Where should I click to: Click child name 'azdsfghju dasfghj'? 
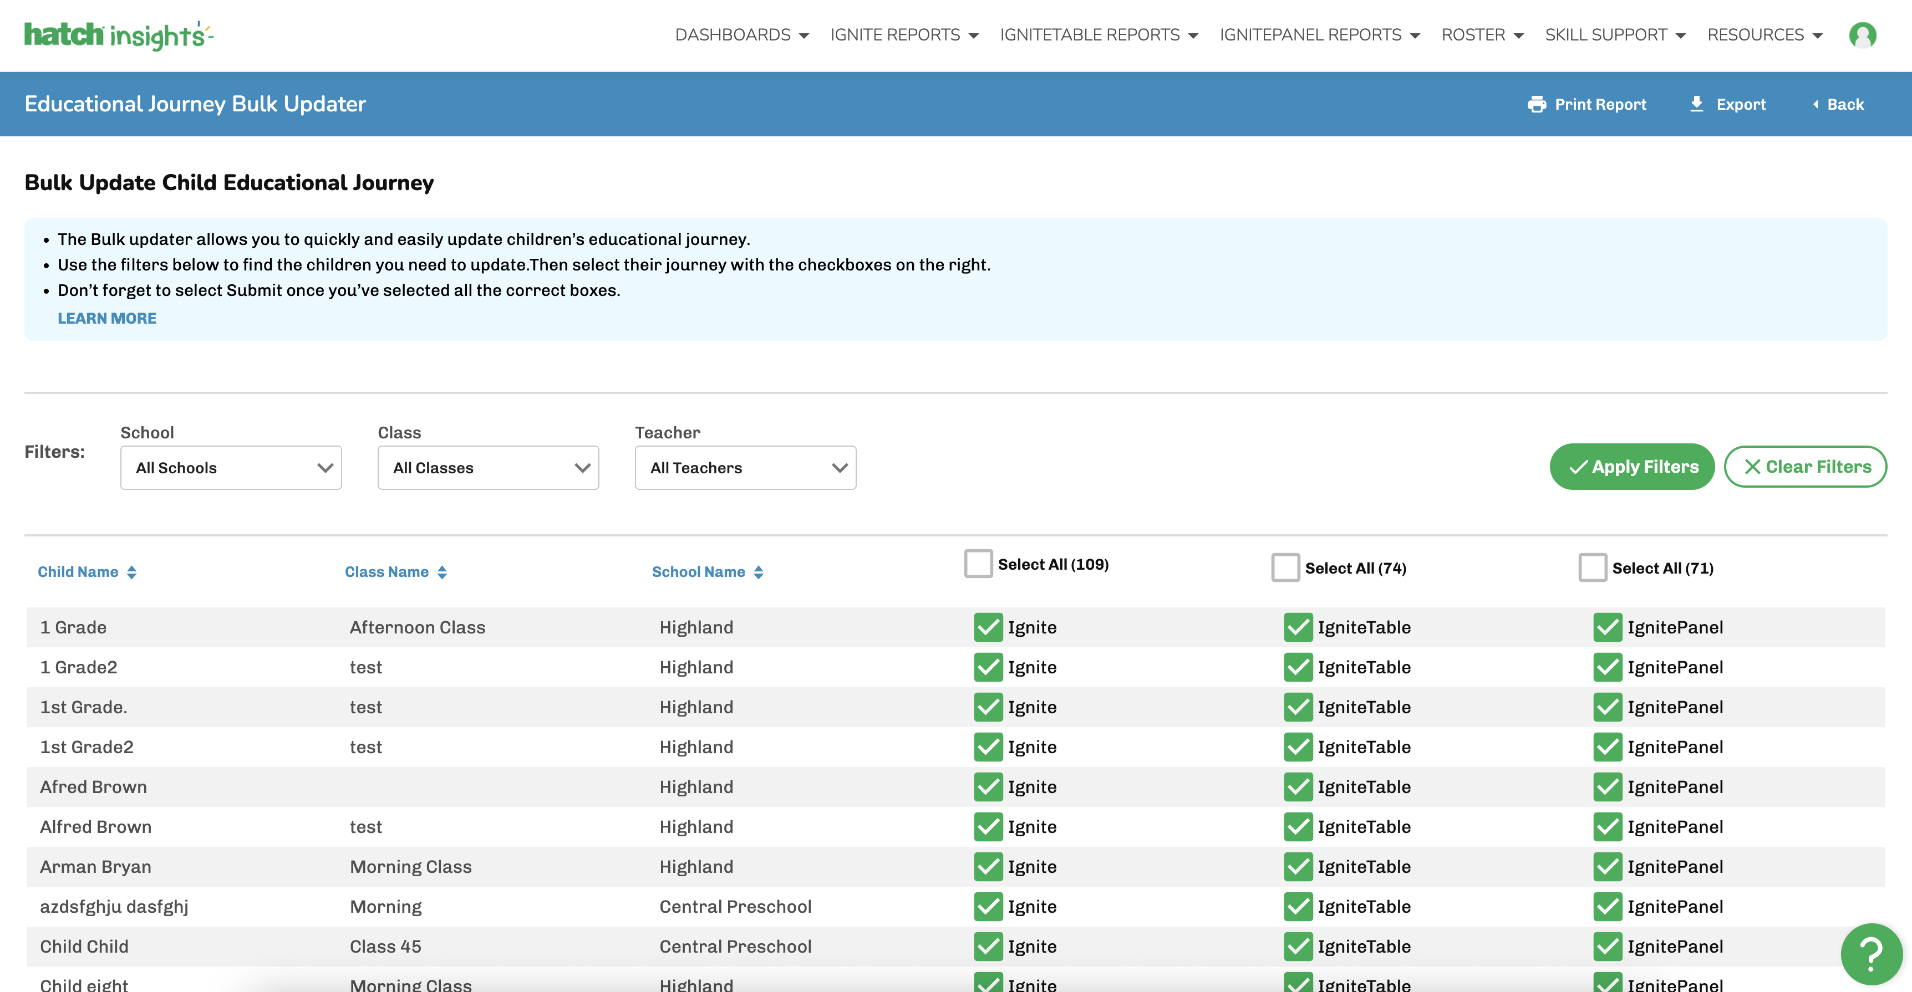coord(114,907)
